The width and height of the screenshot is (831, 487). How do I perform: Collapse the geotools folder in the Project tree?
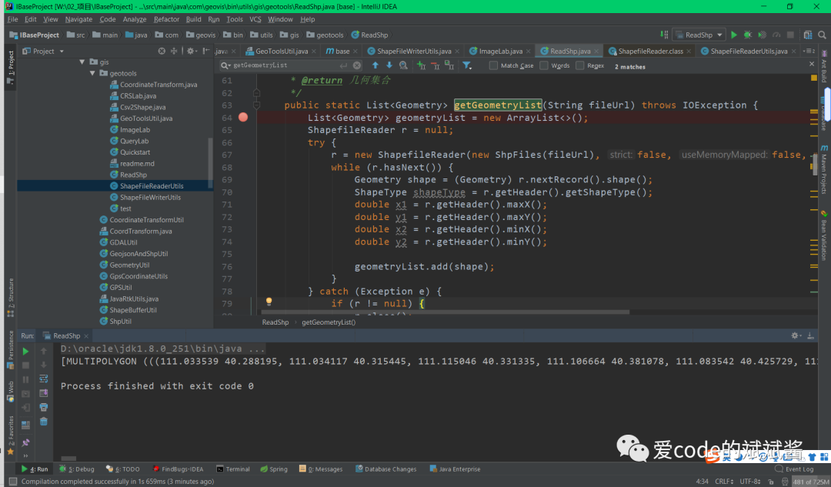pos(93,73)
